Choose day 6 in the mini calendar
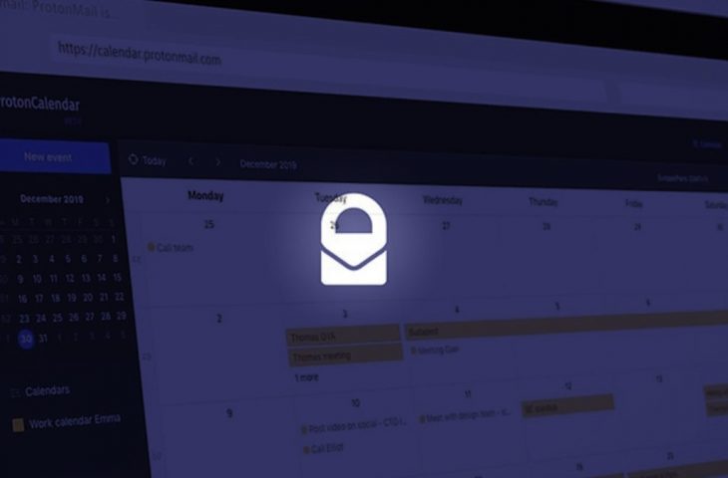 tap(84, 258)
